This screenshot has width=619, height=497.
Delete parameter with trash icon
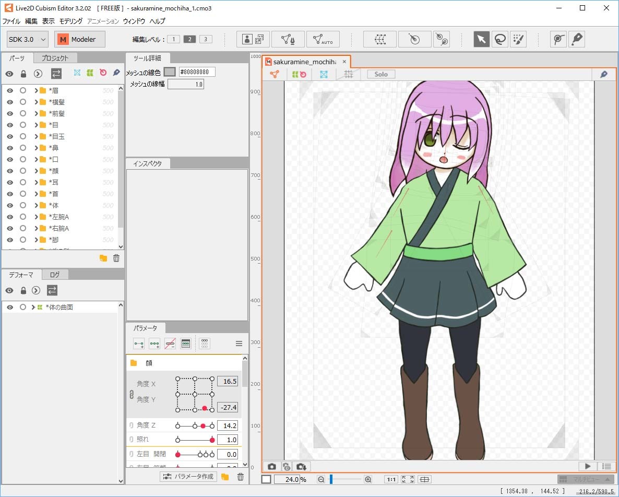[x=241, y=477]
